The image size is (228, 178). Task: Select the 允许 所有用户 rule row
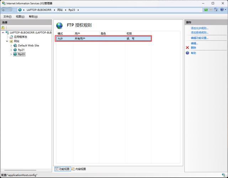[103, 38]
